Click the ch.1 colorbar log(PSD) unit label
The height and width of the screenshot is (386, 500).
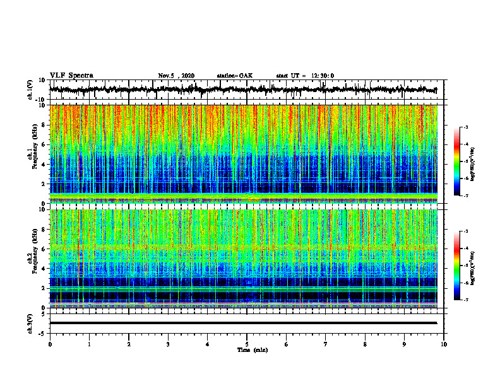pos(473,165)
